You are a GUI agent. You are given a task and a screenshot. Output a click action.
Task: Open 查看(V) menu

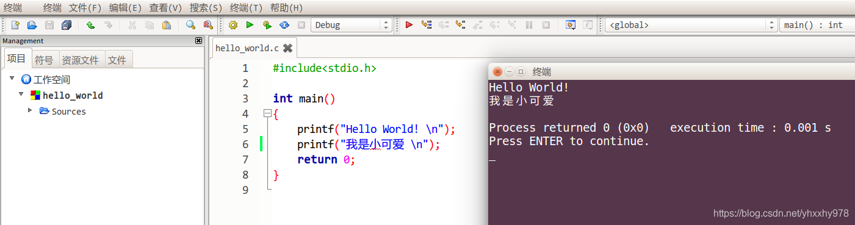[165, 8]
